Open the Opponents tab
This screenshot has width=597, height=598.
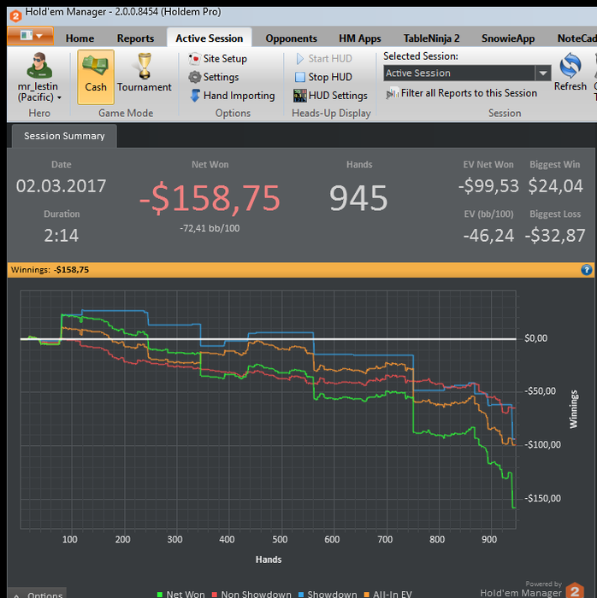(x=292, y=38)
